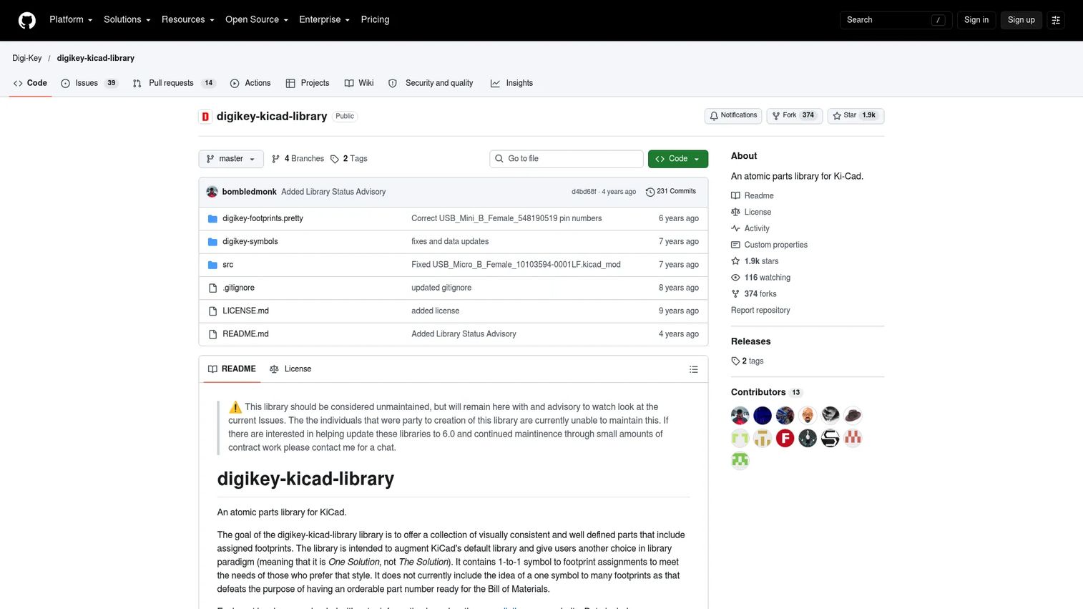Click the README.md file icon

point(212,334)
